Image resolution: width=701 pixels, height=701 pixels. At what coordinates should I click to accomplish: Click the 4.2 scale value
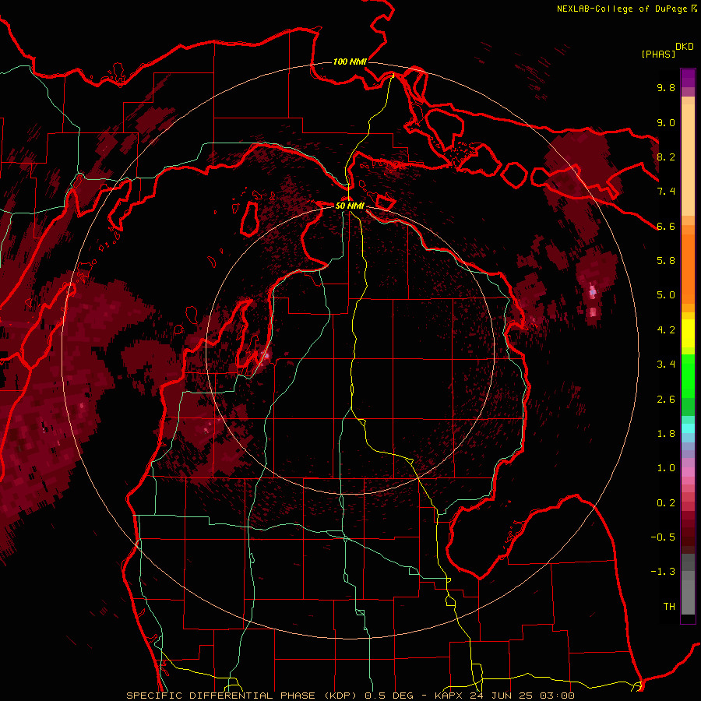coord(666,330)
